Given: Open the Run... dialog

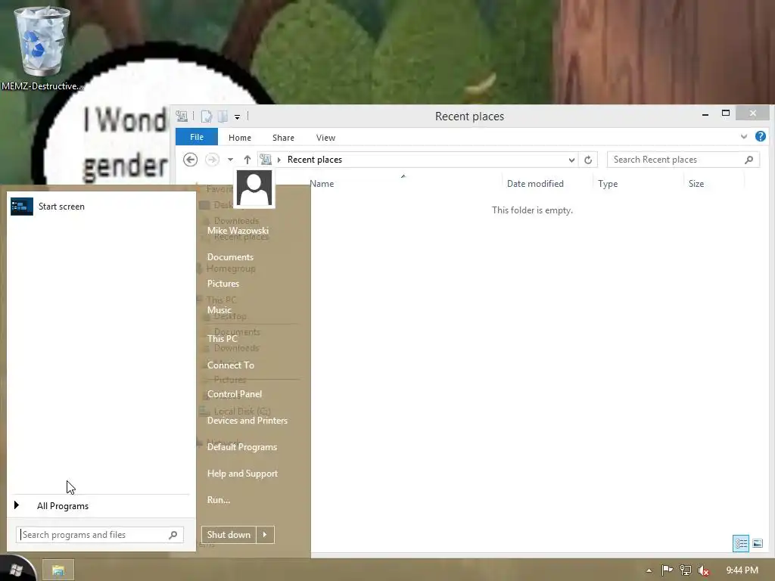Looking at the screenshot, I should [219, 500].
